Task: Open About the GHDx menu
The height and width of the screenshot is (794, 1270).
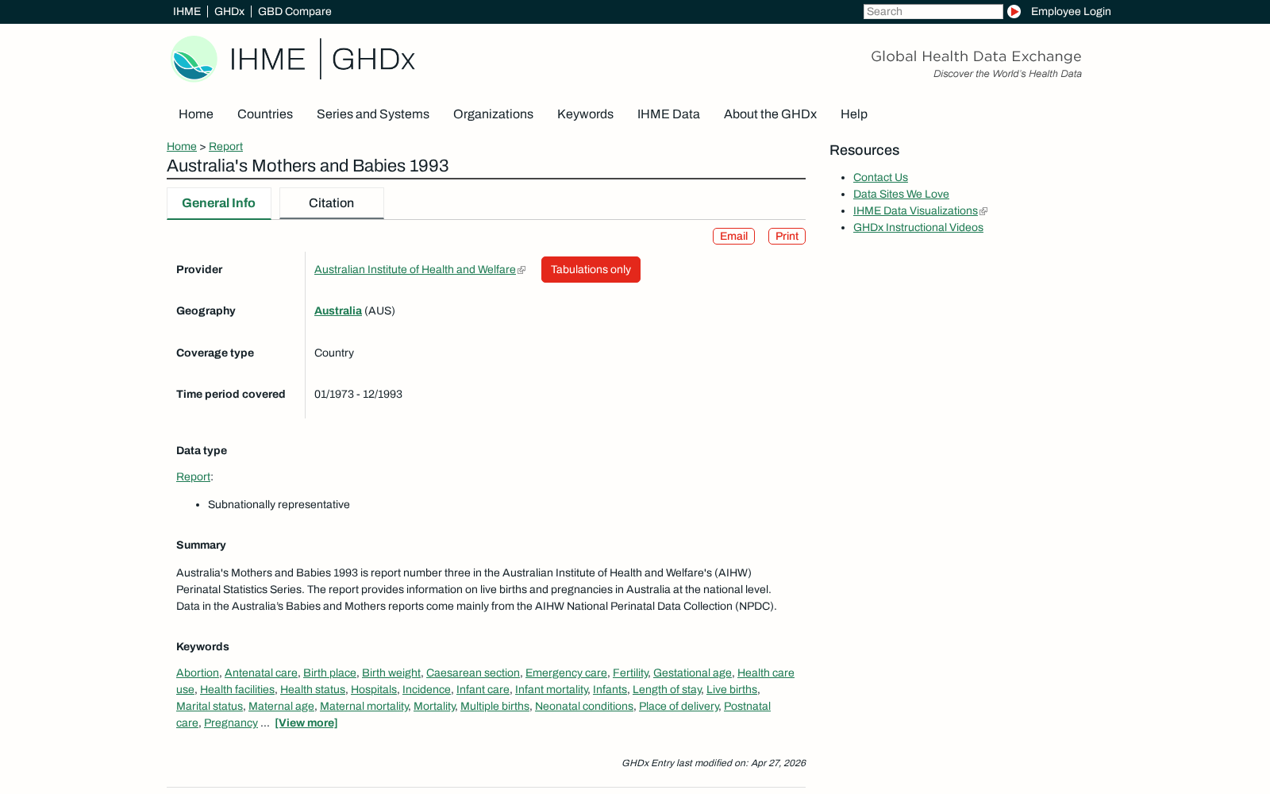Action: (770, 114)
